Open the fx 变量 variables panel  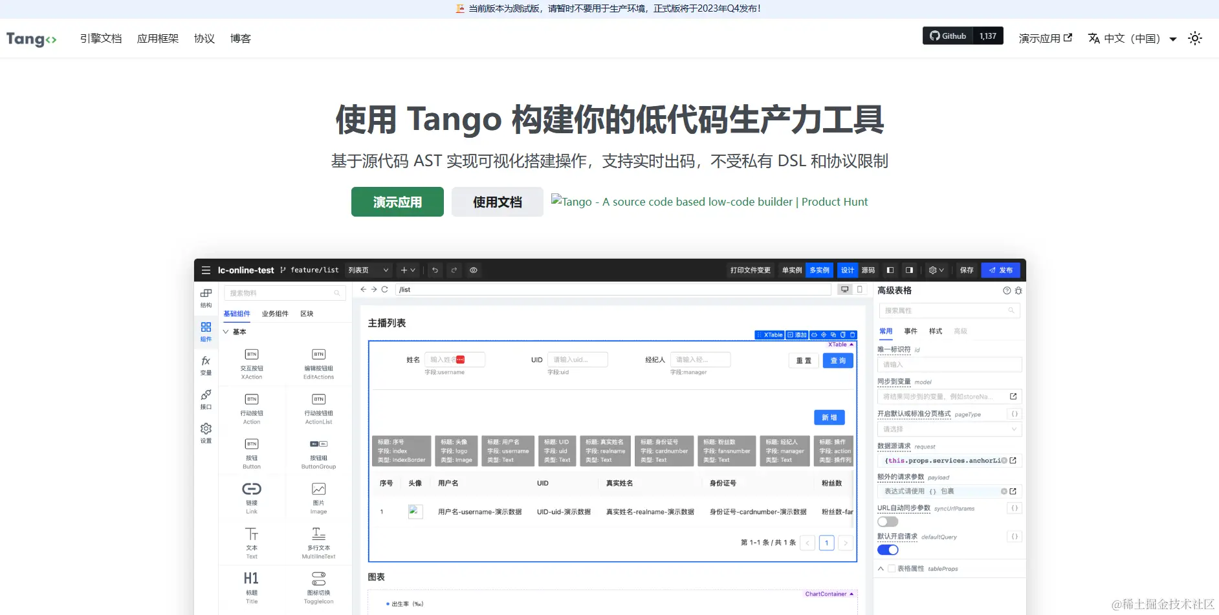pos(206,365)
